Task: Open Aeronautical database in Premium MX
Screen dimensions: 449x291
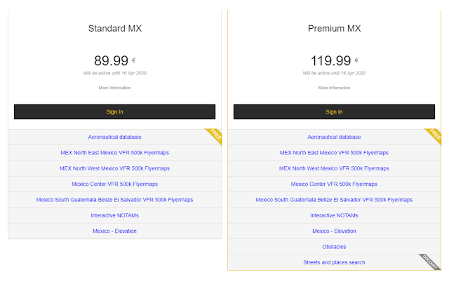Action: click(334, 137)
